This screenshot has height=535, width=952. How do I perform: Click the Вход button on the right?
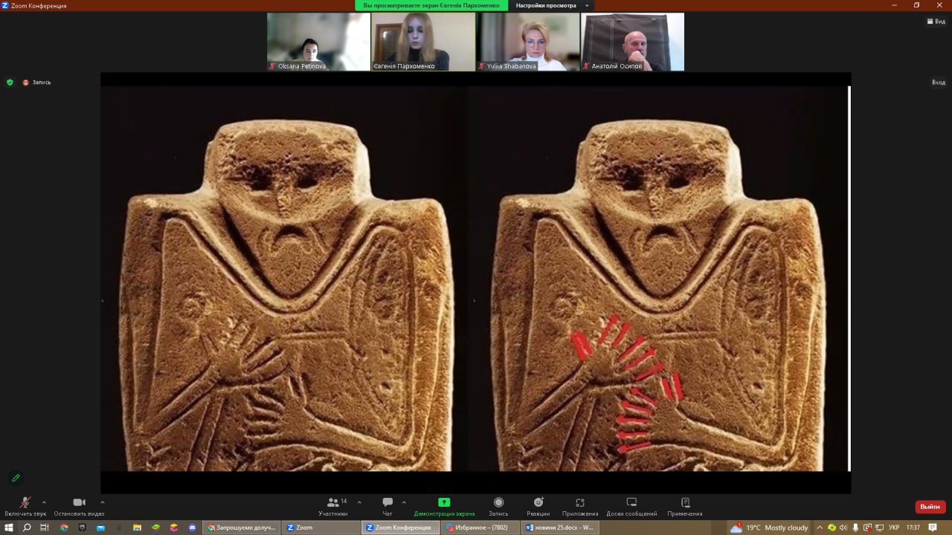939,82
